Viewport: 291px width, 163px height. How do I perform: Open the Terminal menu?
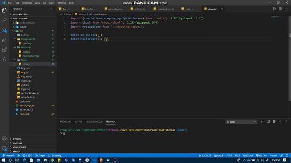61,3
